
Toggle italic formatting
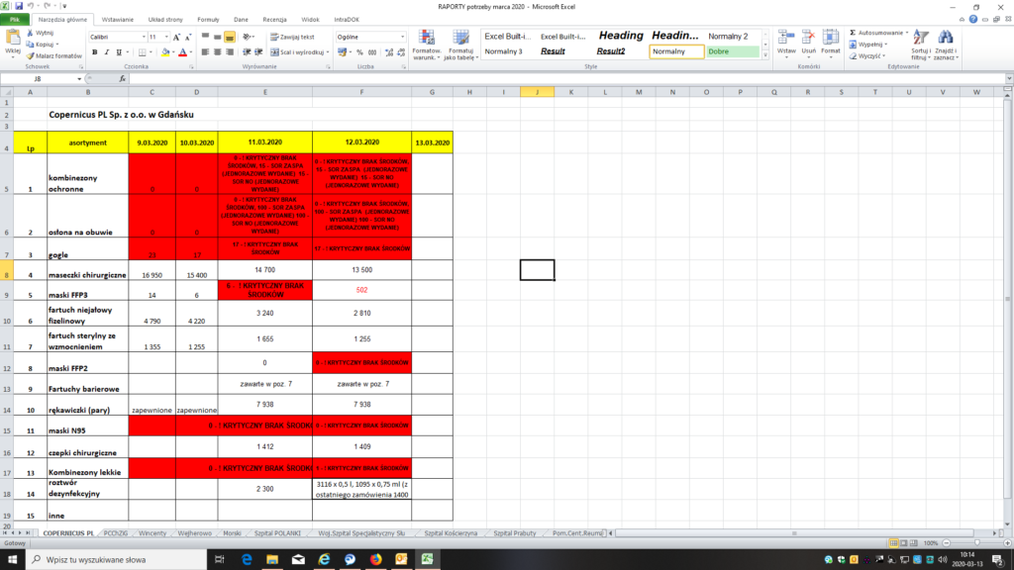coord(107,51)
